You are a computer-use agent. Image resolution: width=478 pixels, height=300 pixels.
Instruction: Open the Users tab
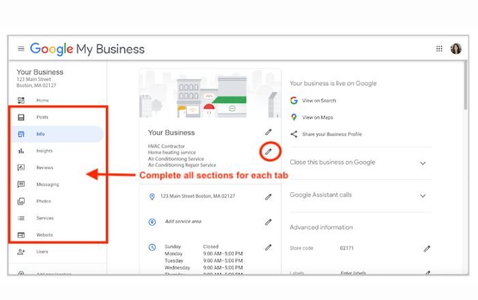click(42, 252)
